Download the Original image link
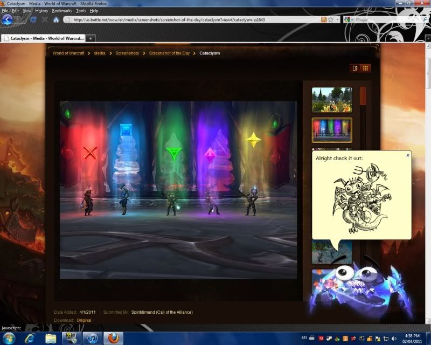 pyautogui.click(x=84, y=320)
